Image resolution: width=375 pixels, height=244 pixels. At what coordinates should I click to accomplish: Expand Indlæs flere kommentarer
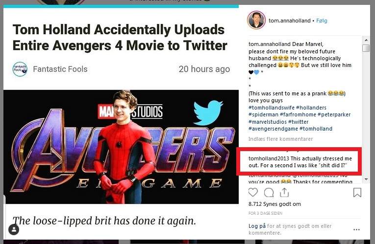[x=280, y=139]
